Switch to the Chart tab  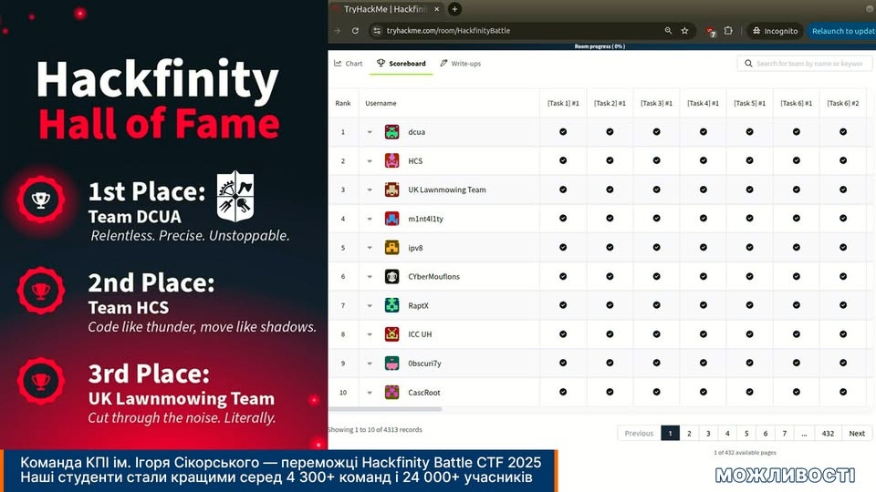tap(348, 64)
